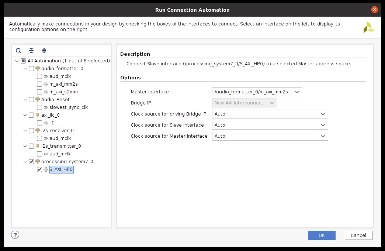Collapse the Audio_Reset tree node

point(25,100)
